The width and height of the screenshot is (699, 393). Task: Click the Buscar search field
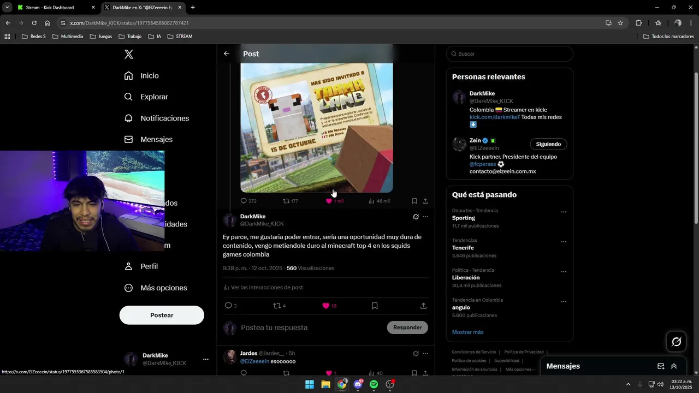[x=510, y=53]
